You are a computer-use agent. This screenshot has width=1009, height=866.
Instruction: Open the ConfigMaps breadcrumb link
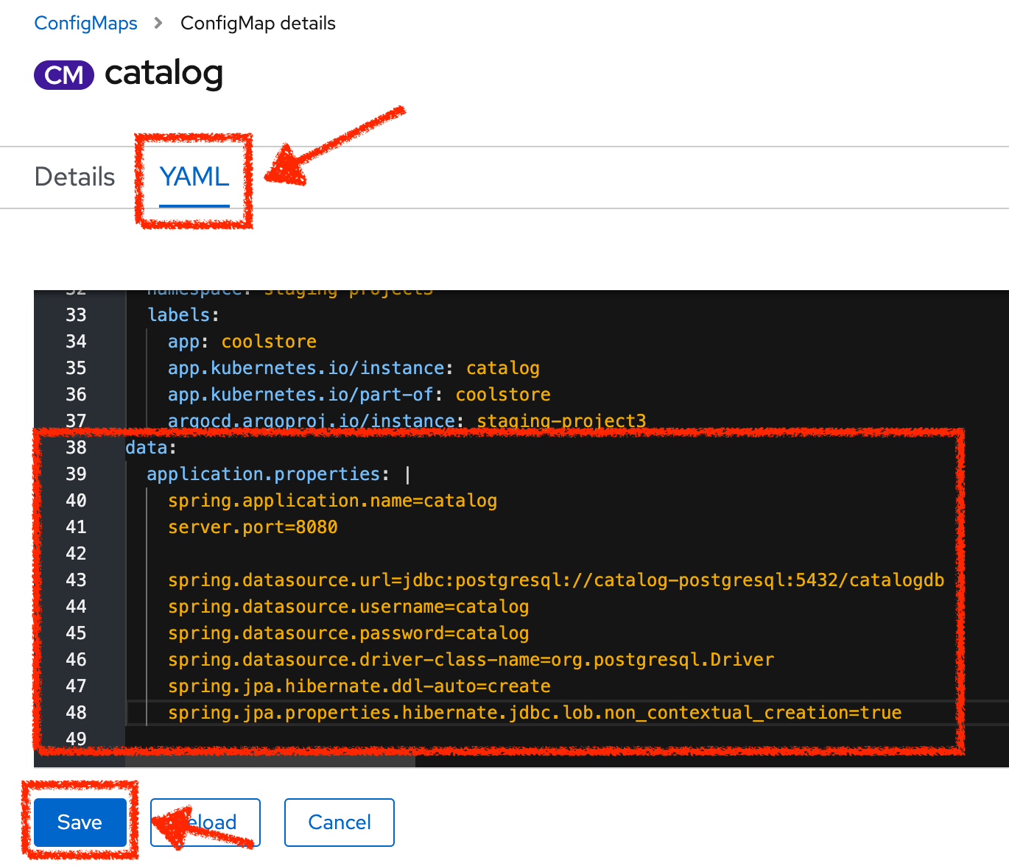85,23
